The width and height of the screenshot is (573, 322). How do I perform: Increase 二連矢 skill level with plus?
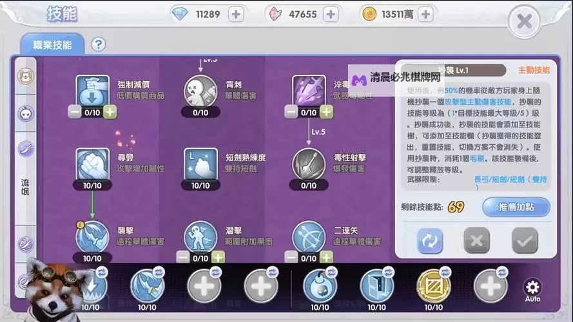click(x=326, y=258)
